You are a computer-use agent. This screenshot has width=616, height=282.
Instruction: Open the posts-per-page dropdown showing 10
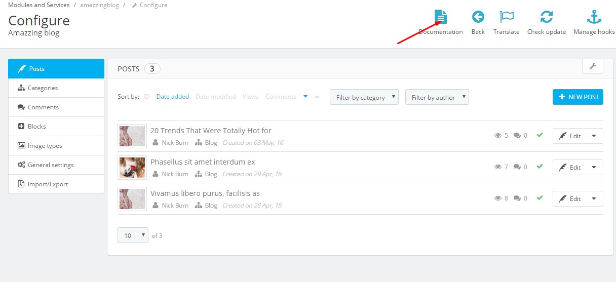(133, 235)
